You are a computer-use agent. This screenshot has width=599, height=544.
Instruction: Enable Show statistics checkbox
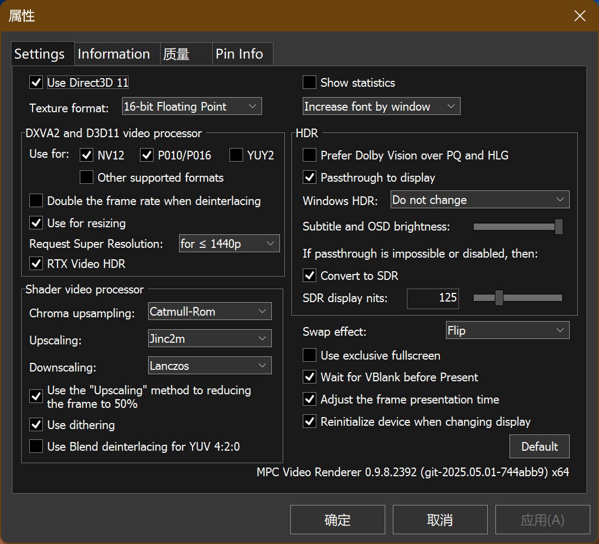click(309, 82)
